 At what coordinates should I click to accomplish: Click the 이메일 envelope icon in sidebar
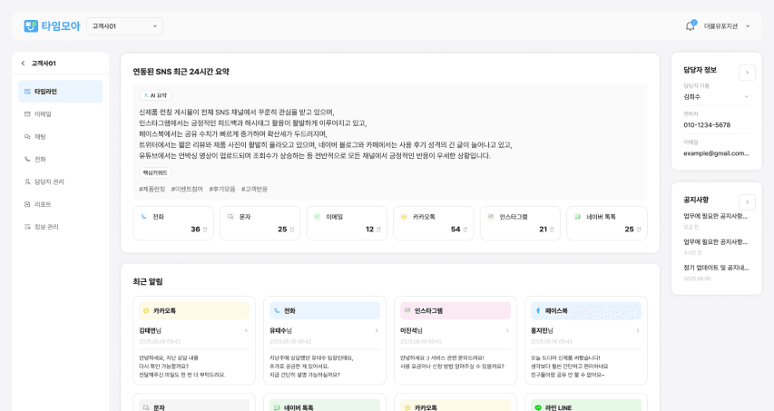pos(27,114)
